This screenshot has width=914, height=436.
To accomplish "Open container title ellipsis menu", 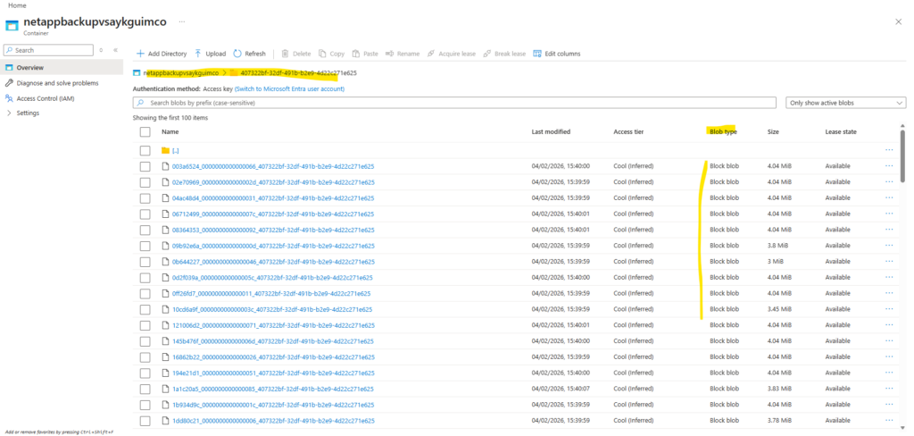I will click(x=182, y=20).
